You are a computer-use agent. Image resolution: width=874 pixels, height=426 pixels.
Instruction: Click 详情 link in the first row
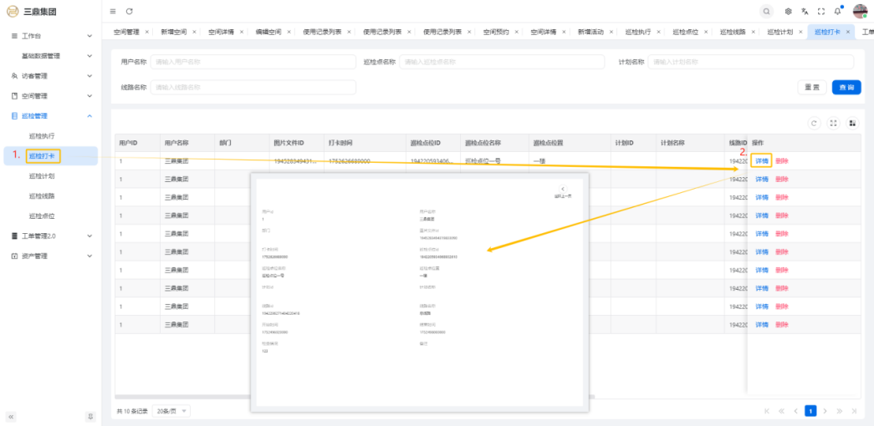(x=761, y=161)
